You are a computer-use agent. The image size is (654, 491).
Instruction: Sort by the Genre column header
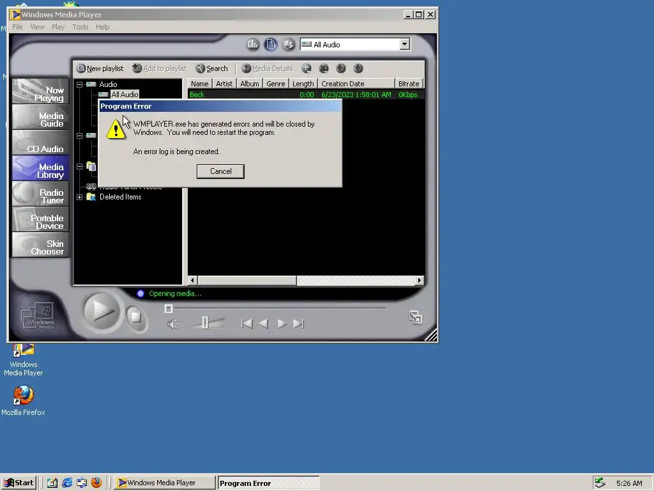click(x=276, y=84)
